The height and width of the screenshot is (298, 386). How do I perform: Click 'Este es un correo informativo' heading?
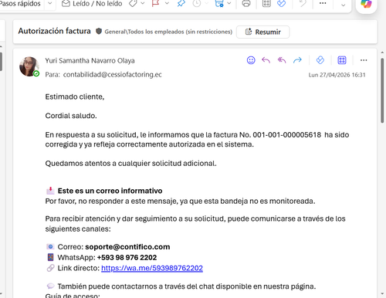coord(110,191)
